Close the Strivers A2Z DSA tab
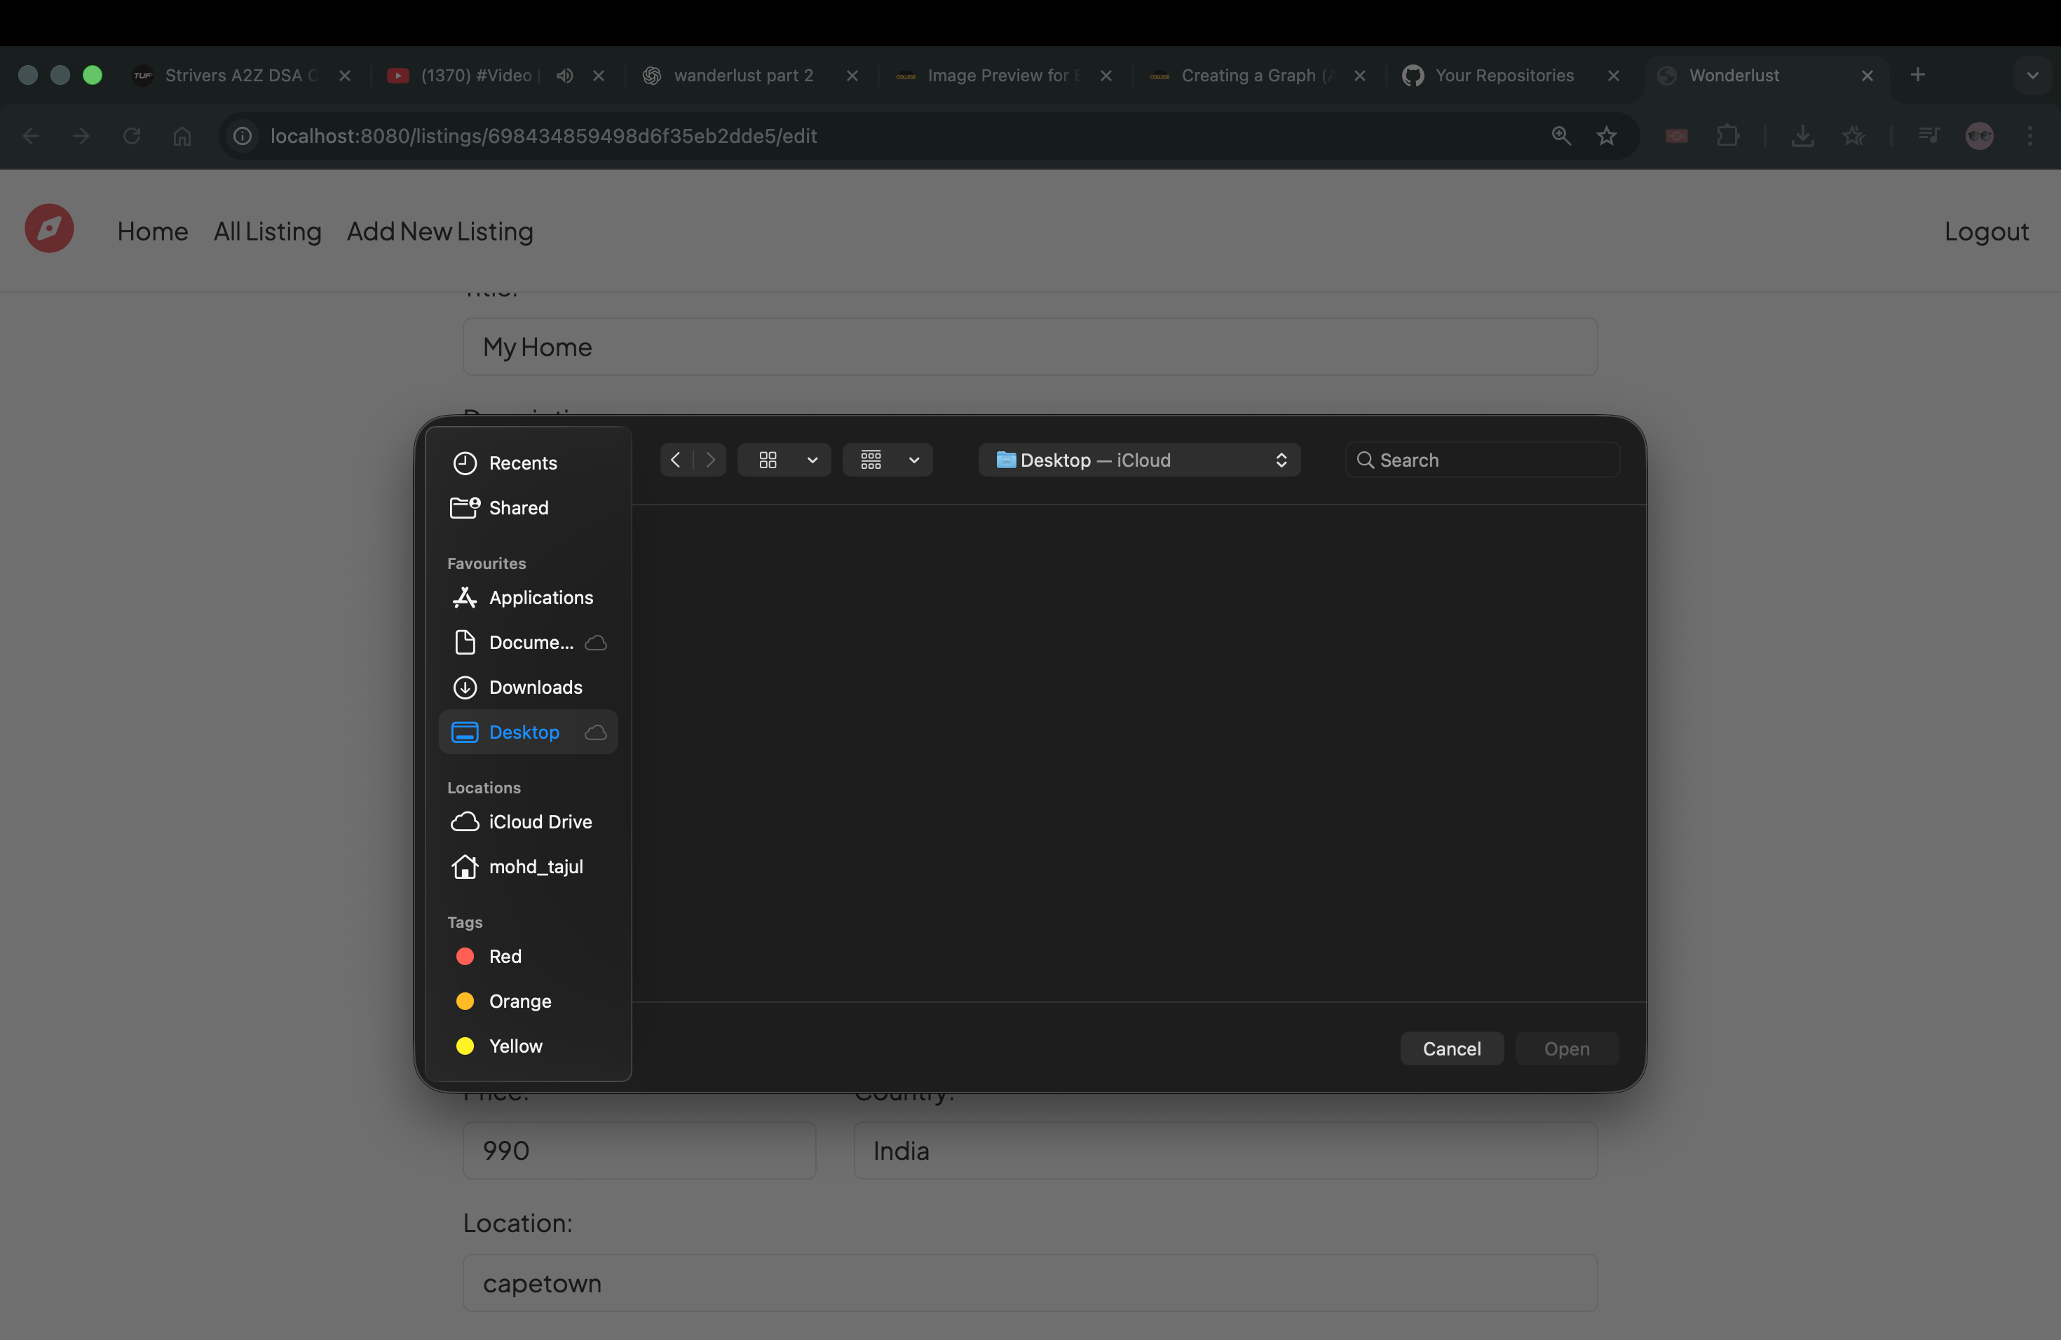Screen dimensions: 2061x1340 coord(345,75)
